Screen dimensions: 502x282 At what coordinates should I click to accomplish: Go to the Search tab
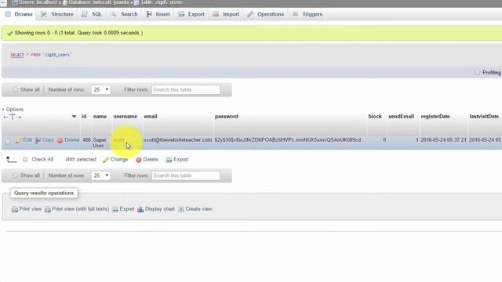124,14
